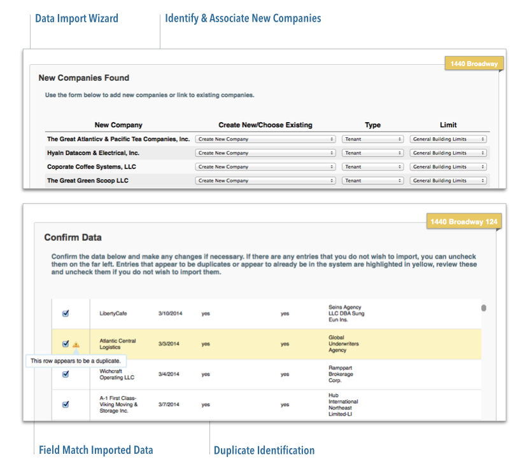Click the Duplicate Identification label
529x471 pixels.
[x=264, y=451]
